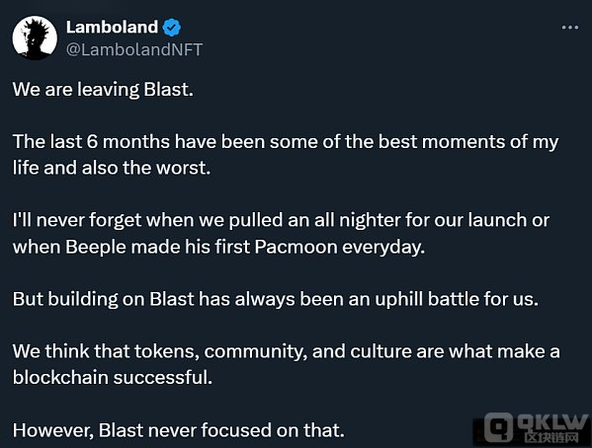Click the line beginning "I'll never forget"
This screenshot has width=592, height=448.
pyautogui.click(x=282, y=221)
